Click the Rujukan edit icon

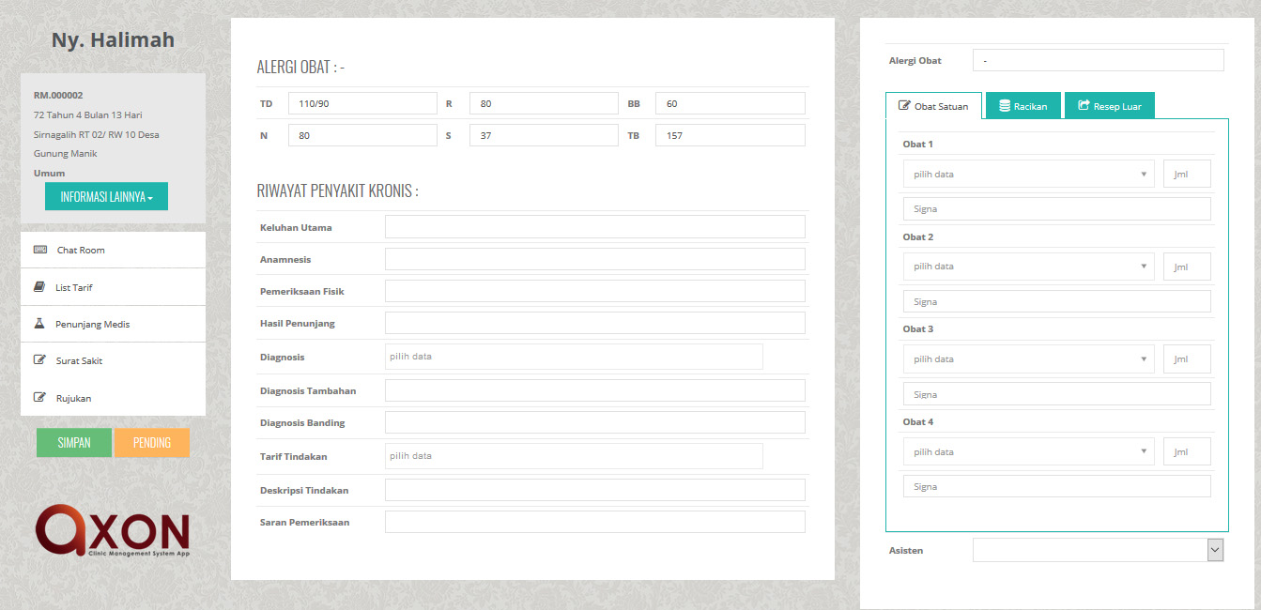[40, 398]
